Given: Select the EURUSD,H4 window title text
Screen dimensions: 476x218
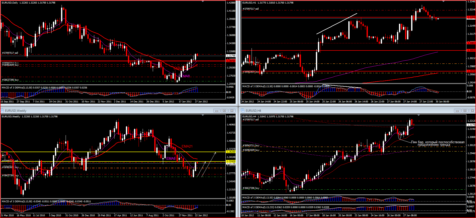Looking at the screenshot, I should [253, 111].
